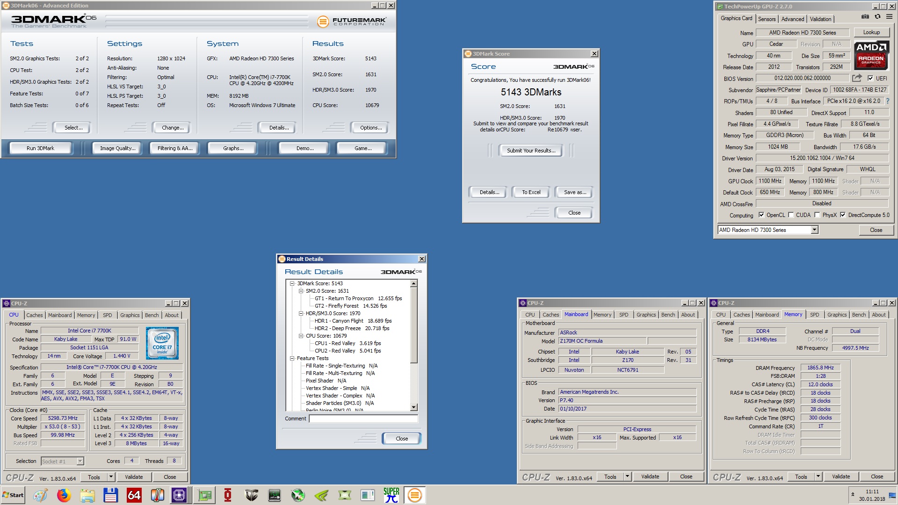Open Bench tab in the CPU-Z Memory window

(x=859, y=315)
